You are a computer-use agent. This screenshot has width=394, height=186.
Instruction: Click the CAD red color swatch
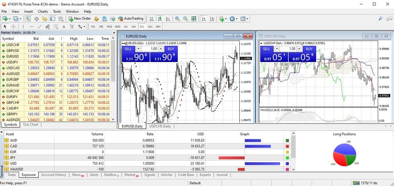[x=287, y=146]
